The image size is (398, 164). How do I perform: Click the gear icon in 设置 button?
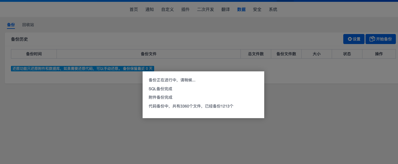point(350,39)
